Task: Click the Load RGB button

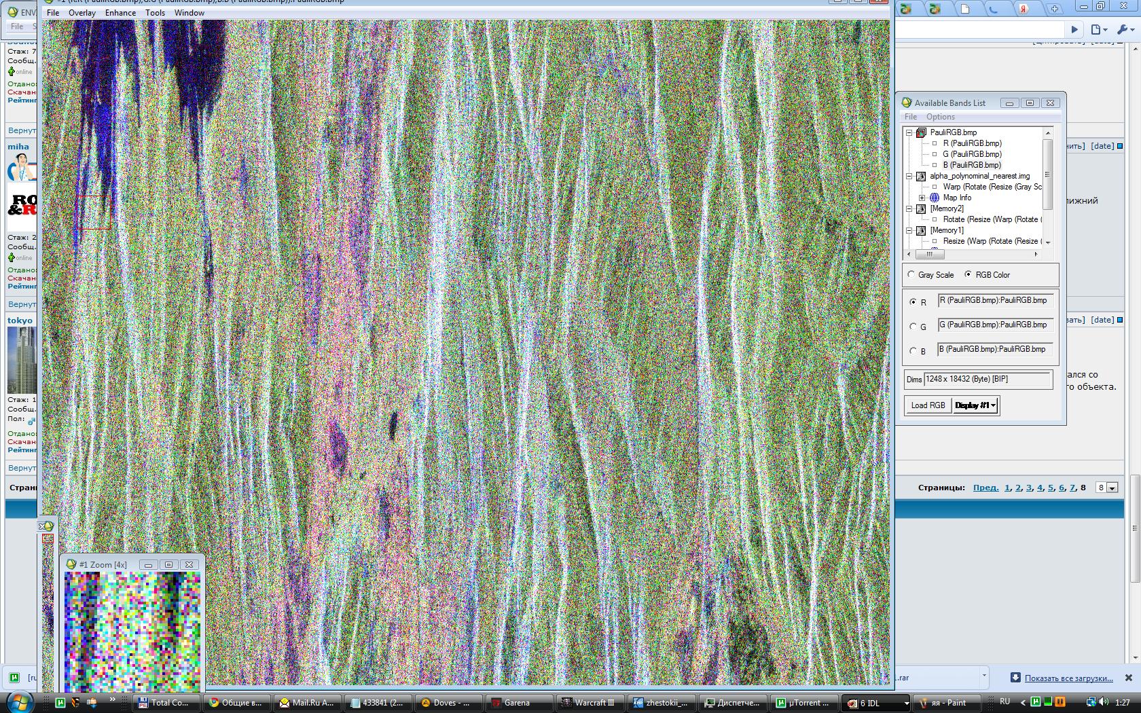Action: (928, 405)
